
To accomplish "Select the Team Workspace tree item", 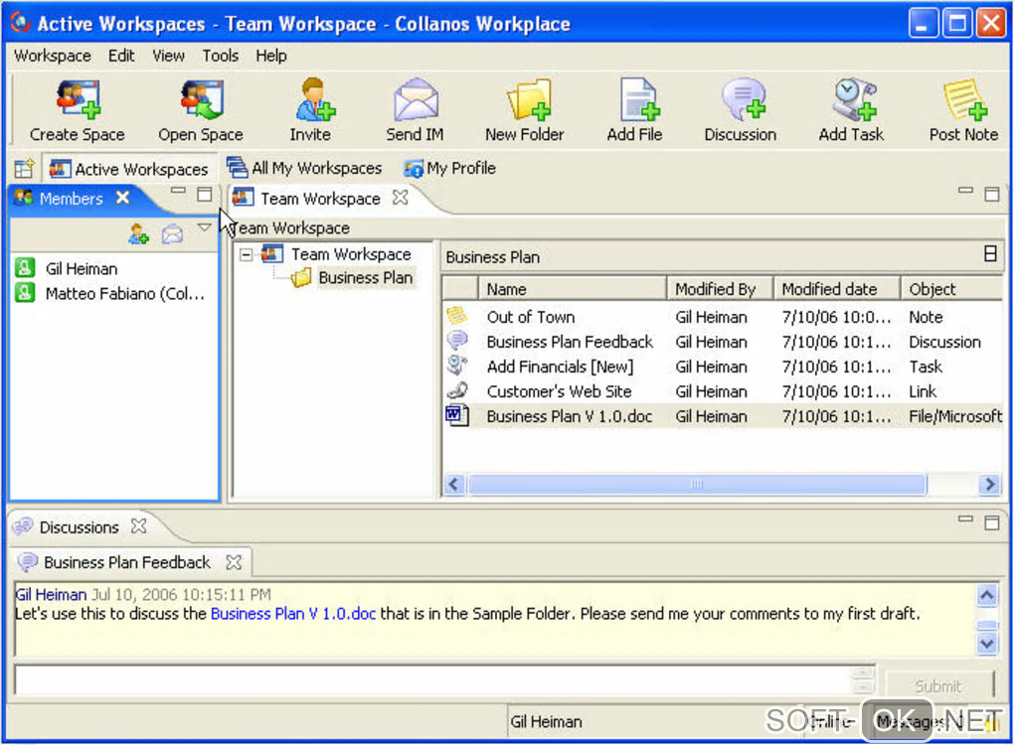I will (x=351, y=254).
